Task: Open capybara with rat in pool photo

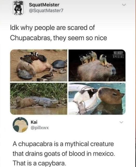Action: point(97,99)
